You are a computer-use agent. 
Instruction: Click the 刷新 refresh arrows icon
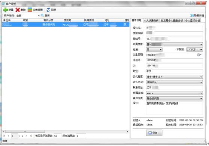point(48,10)
